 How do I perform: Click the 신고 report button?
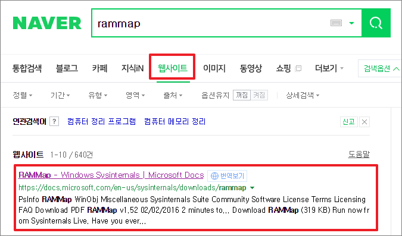(348, 122)
